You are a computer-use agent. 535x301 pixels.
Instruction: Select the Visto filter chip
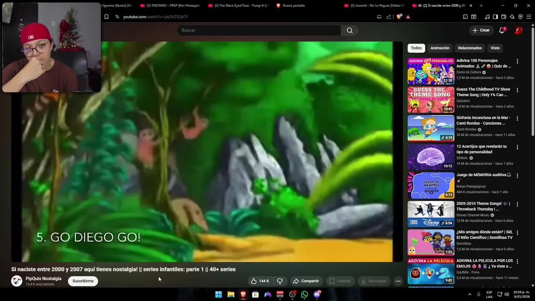[x=495, y=48]
